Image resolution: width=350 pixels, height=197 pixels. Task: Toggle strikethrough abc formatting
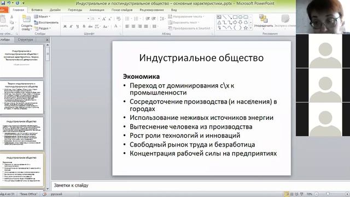[x=90, y=27]
